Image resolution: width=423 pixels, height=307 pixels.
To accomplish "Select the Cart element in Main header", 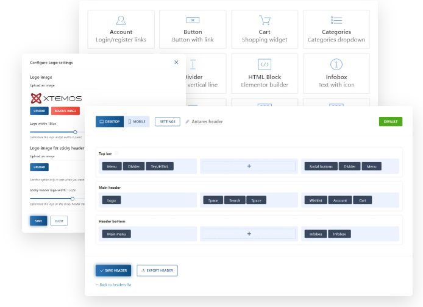I will point(362,200).
